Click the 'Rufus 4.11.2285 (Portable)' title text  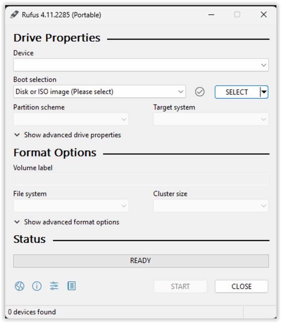pyautogui.click(x=62, y=15)
